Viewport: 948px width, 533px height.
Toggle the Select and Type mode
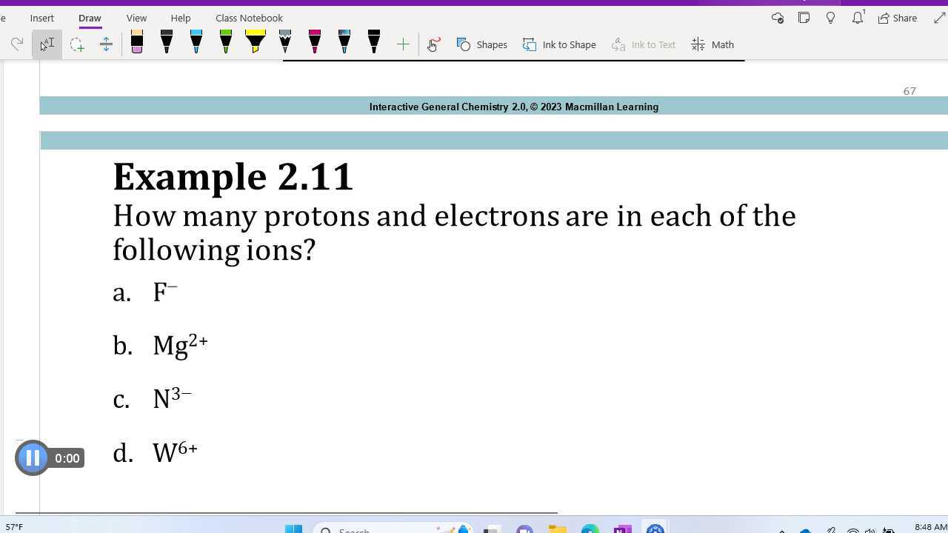coord(47,44)
